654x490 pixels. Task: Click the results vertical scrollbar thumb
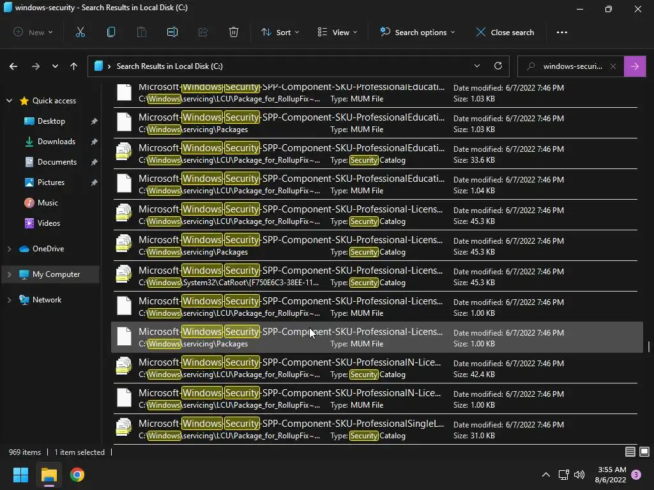coord(649,346)
